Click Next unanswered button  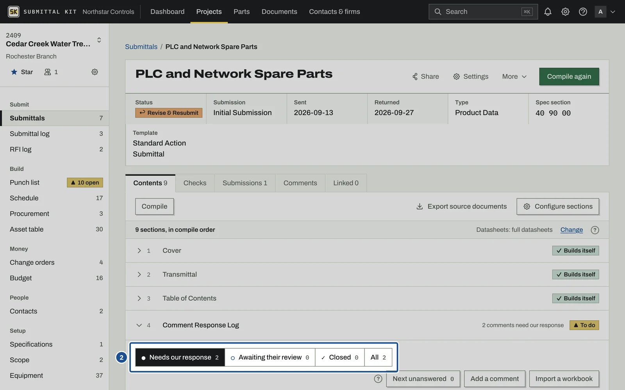pyautogui.click(x=423, y=379)
